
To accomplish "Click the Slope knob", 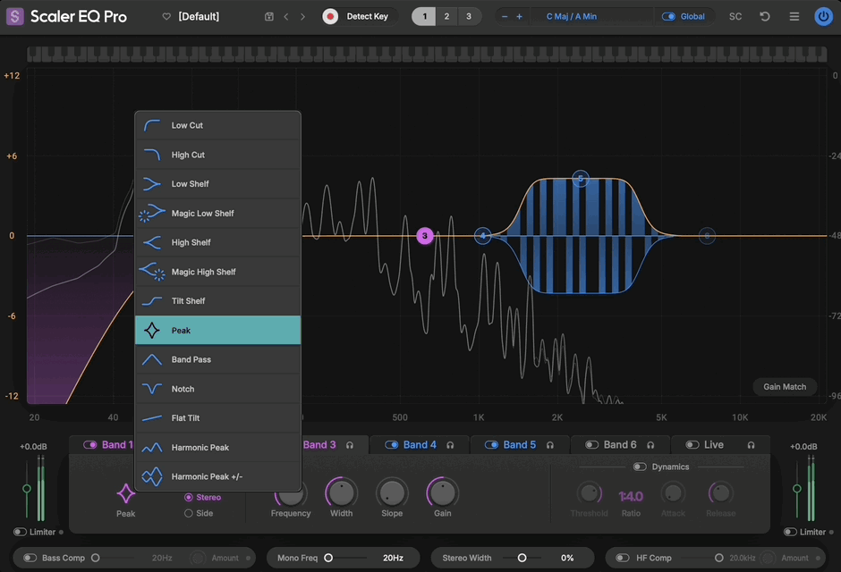I will tap(392, 492).
